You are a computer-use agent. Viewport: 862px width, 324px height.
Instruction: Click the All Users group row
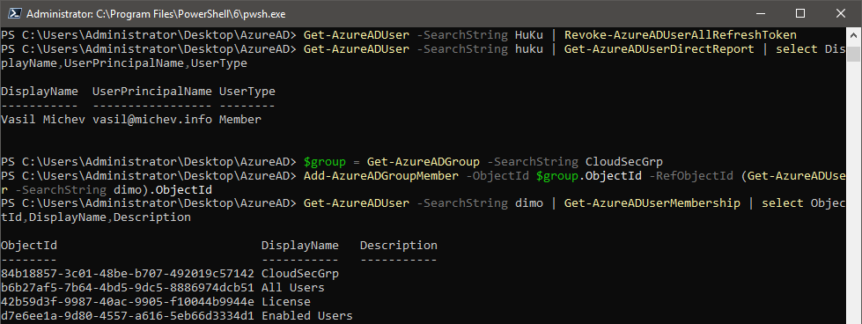click(x=163, y=288)
